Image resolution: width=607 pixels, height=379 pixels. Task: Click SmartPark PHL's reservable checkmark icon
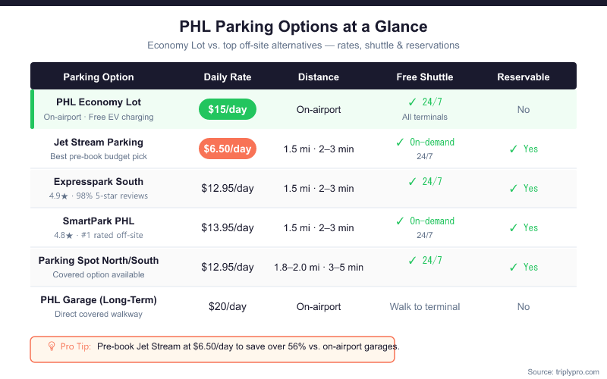tap(514, 228)
